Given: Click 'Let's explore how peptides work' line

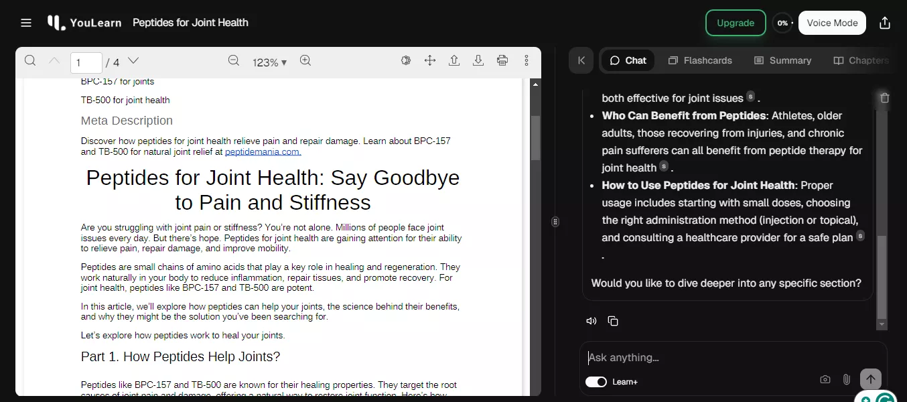Looking at the screenshot, I should (183, 336).
